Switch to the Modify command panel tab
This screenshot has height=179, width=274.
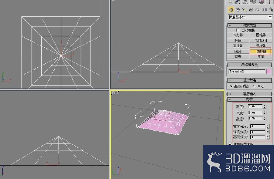(238, 2)
